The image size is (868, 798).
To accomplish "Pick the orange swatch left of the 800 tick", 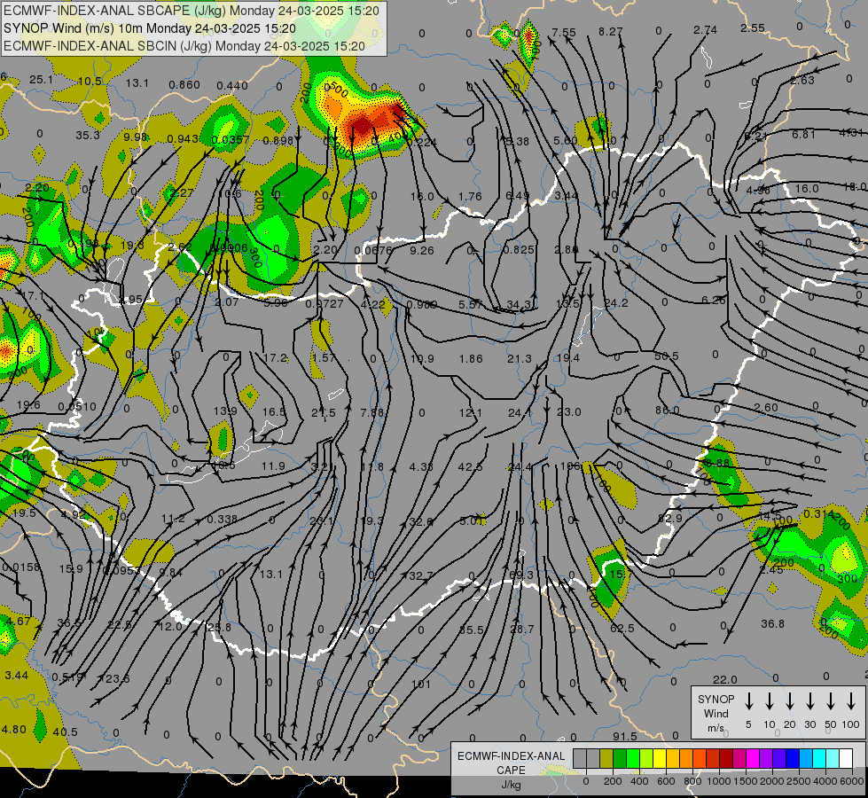I will point(686,759).
